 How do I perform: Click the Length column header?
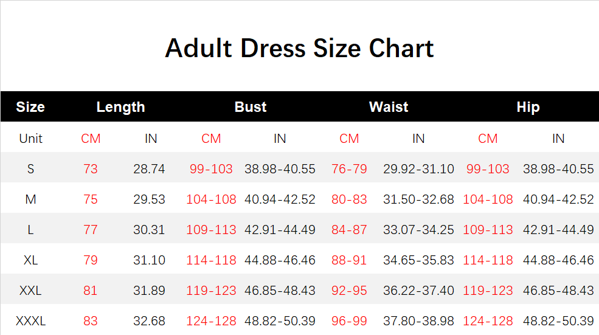pos(120,107)
